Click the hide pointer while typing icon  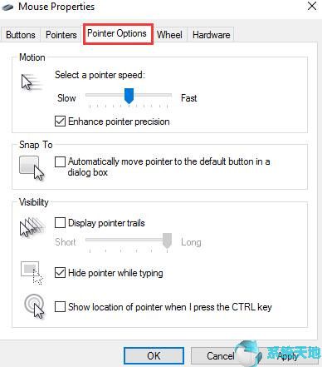pos(32,273)
